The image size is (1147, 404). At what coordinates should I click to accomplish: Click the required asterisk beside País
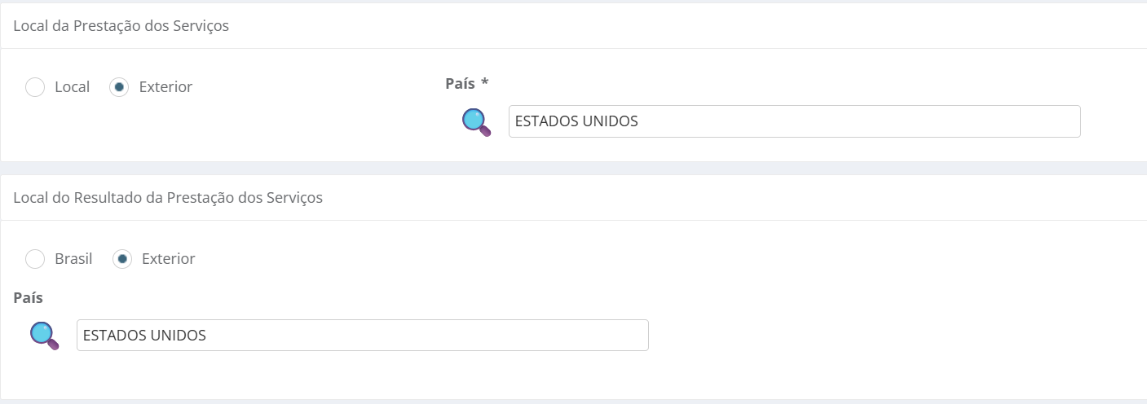pyautogui.click(x=484, y=84)
